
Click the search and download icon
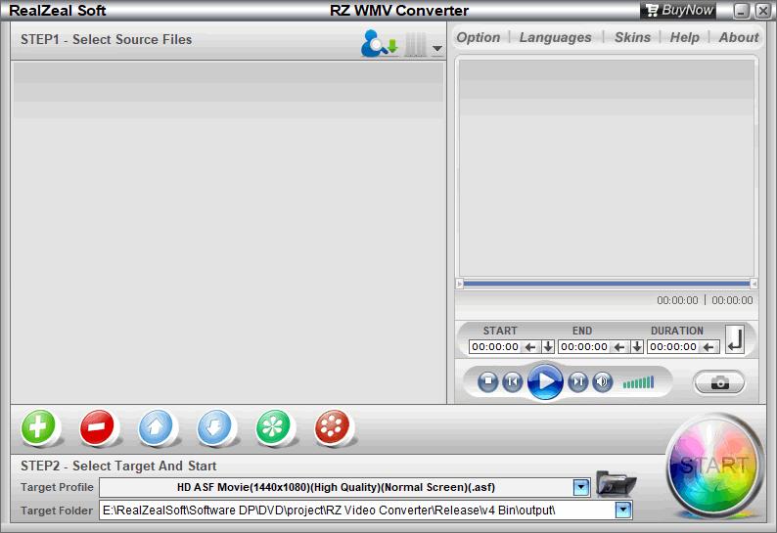(x=380, y=44)
